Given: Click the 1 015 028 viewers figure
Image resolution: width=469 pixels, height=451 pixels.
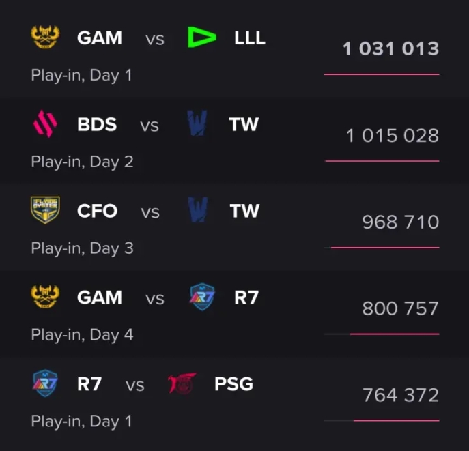Looking at the screenshot, I should (x=392, y=136).
